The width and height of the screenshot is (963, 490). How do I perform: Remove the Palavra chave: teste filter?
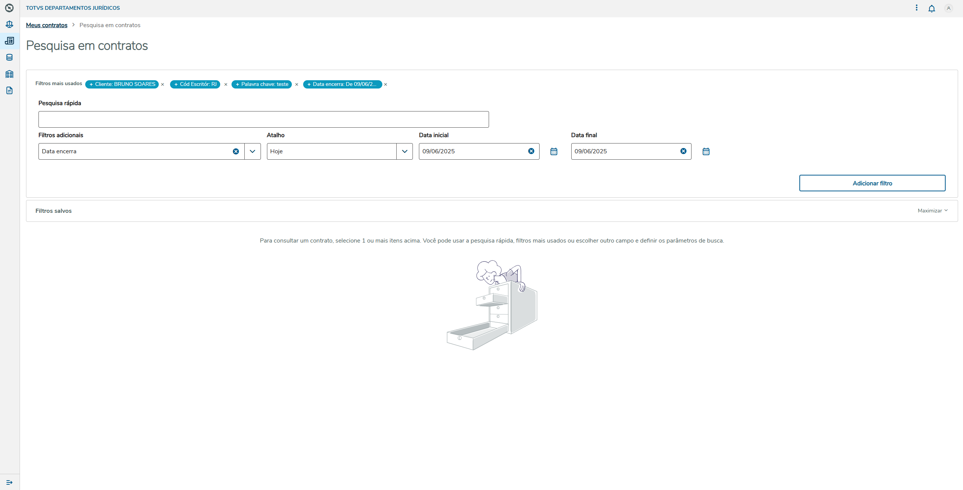(296, 84)
